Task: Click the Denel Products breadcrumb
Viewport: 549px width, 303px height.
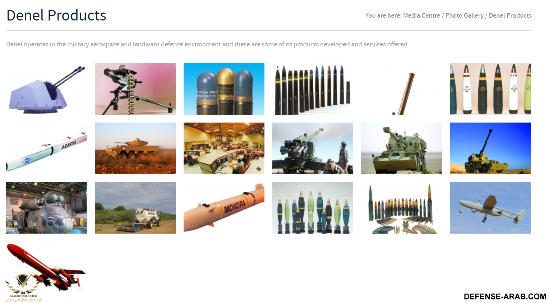Action: [x=510, y=15]
